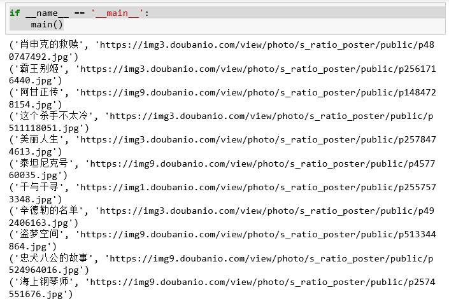Select the movie title 这个杀手不太冷
The height and width of the screenshot is (299, 449).
click(x=54, y=116)
